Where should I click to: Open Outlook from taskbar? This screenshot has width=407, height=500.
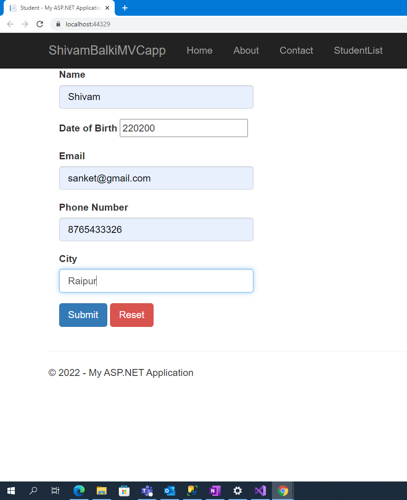170,491
